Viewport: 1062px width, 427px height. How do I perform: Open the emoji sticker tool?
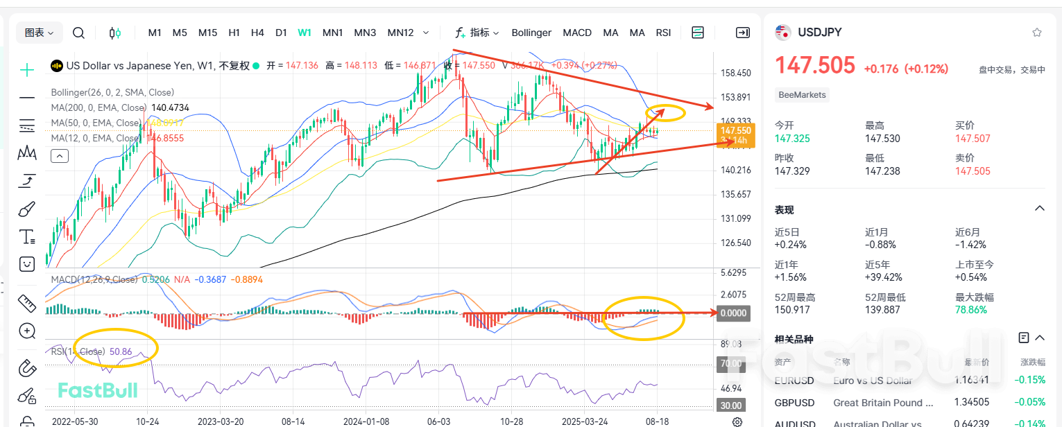tap(27, 264)
